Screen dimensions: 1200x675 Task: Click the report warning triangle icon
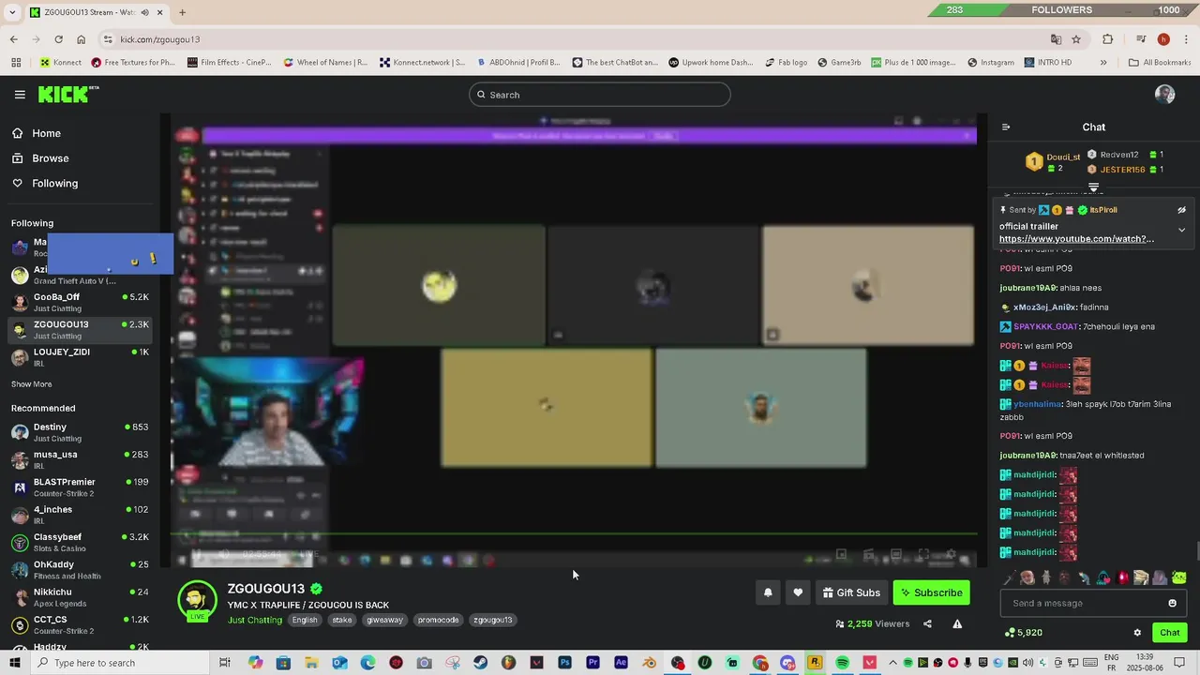pyautogui.click(x=957, y=623)
